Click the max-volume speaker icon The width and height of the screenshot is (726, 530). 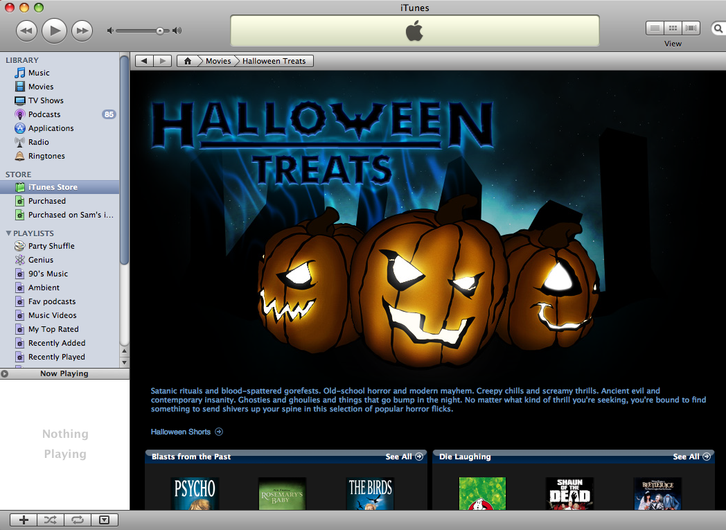[x=177, y=30]
